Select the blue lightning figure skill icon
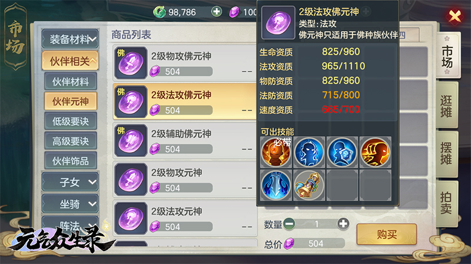This screenshot has height=264, width=471. (309, 153)
